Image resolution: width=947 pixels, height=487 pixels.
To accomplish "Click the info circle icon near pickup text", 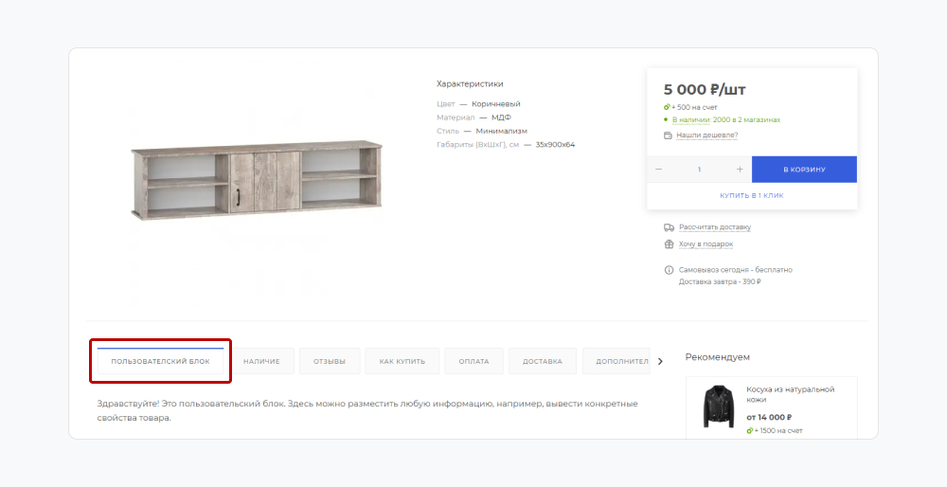I will click(669, 270).
